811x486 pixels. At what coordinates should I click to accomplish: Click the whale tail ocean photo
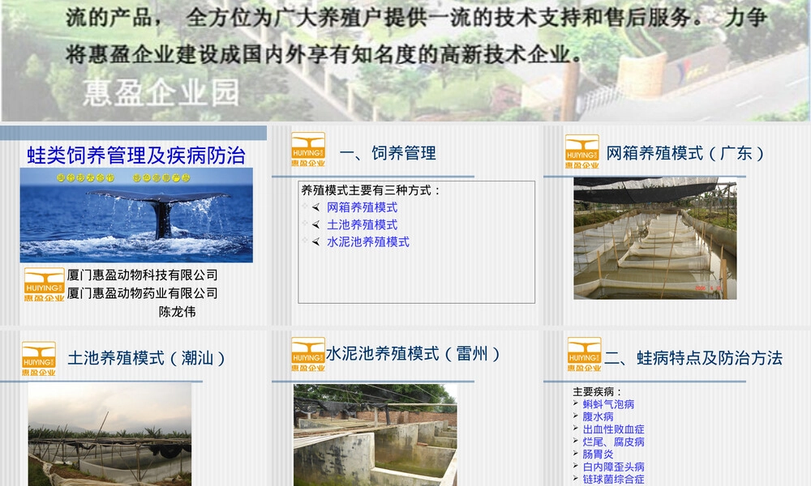click(x=136, y=215)
